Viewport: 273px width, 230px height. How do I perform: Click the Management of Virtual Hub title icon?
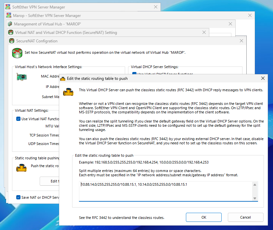(x=10, y=24)
